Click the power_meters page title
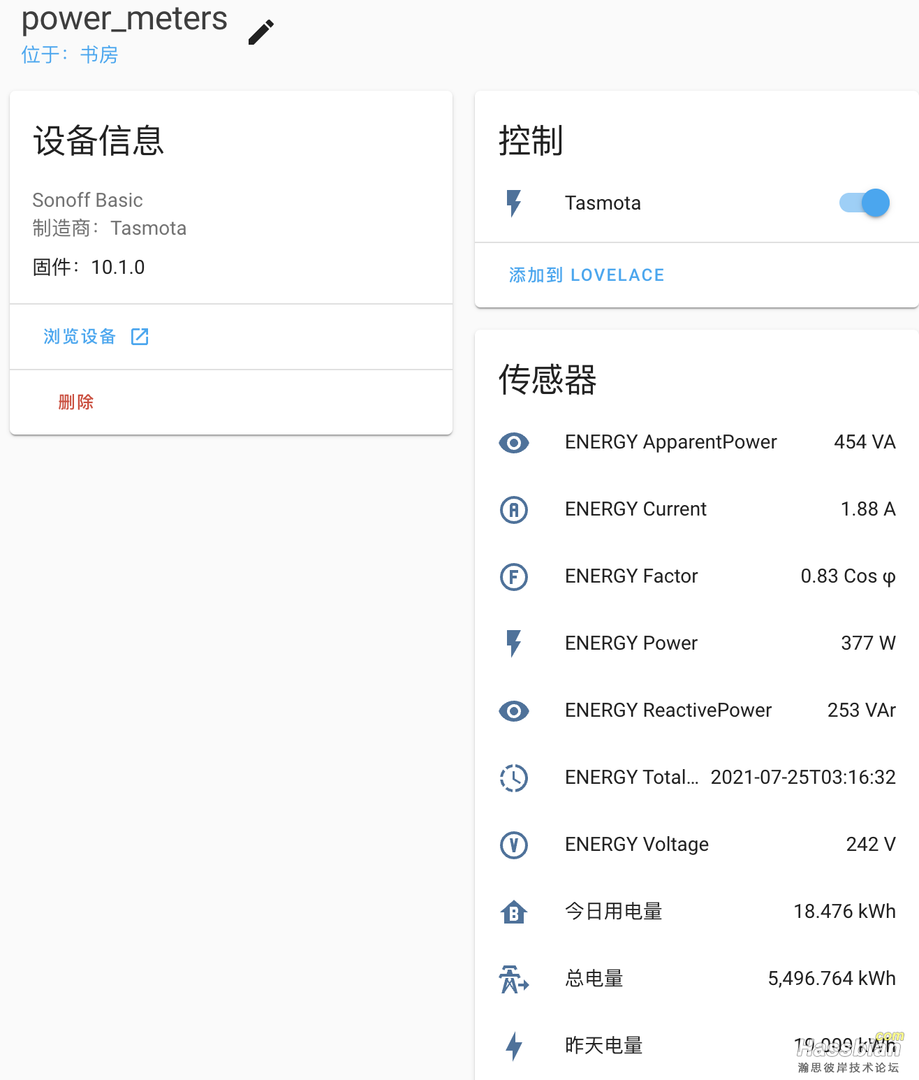 124,19
